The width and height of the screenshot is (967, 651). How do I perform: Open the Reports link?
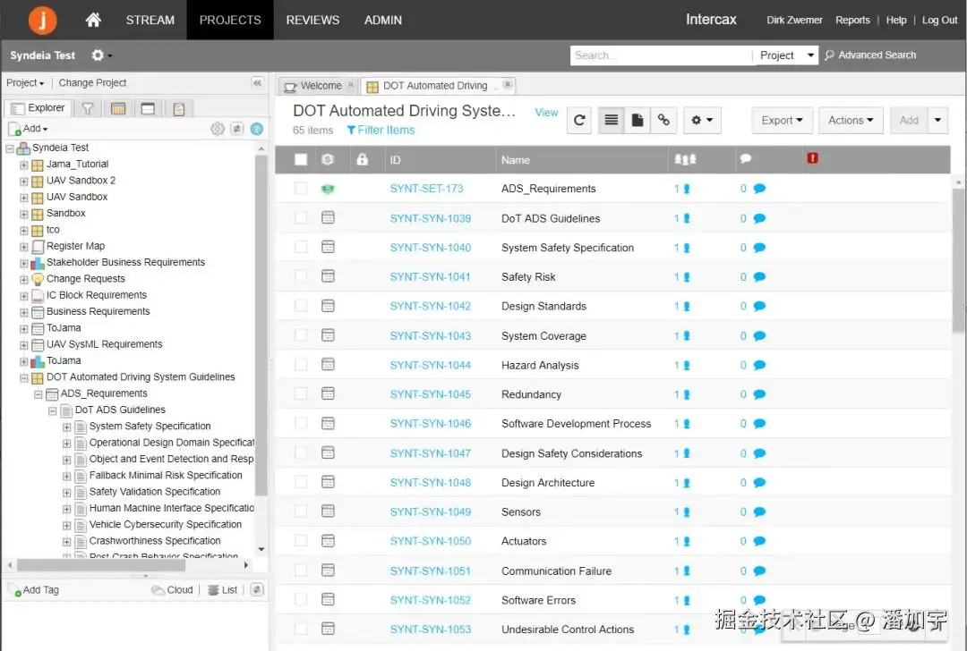point(852,21)
